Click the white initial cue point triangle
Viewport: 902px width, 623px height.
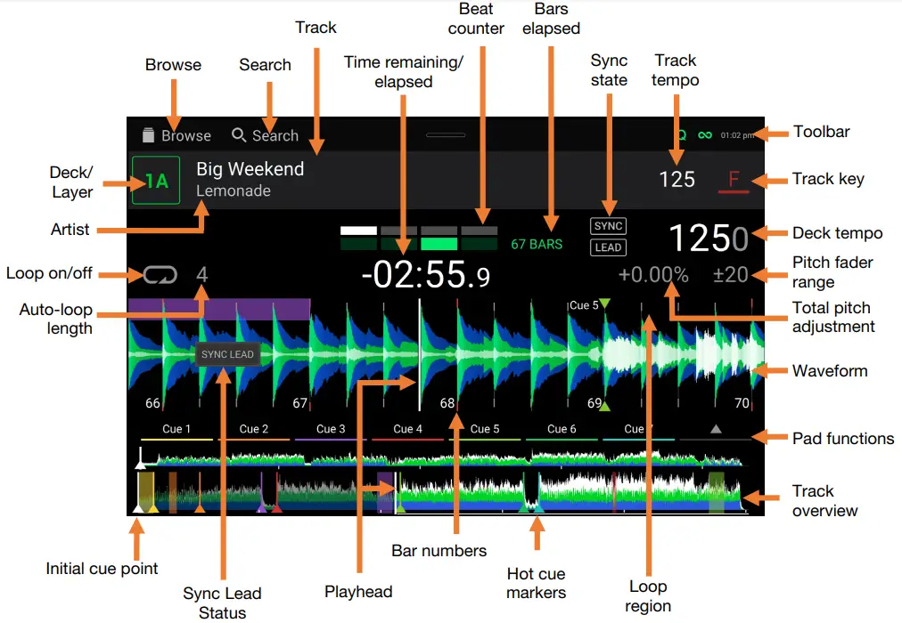click(138, 508)
